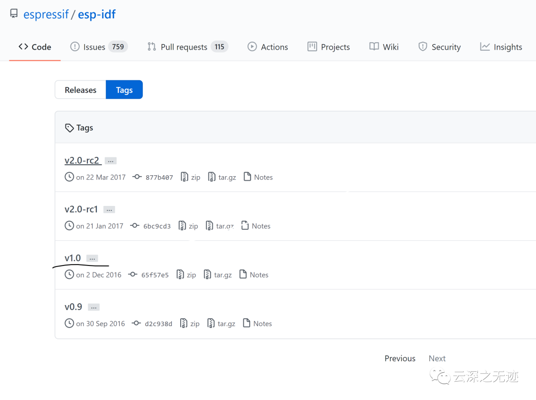This screenshot has height=400, width=536.
Task: Open the Projects tab
Action: [329, 47]
